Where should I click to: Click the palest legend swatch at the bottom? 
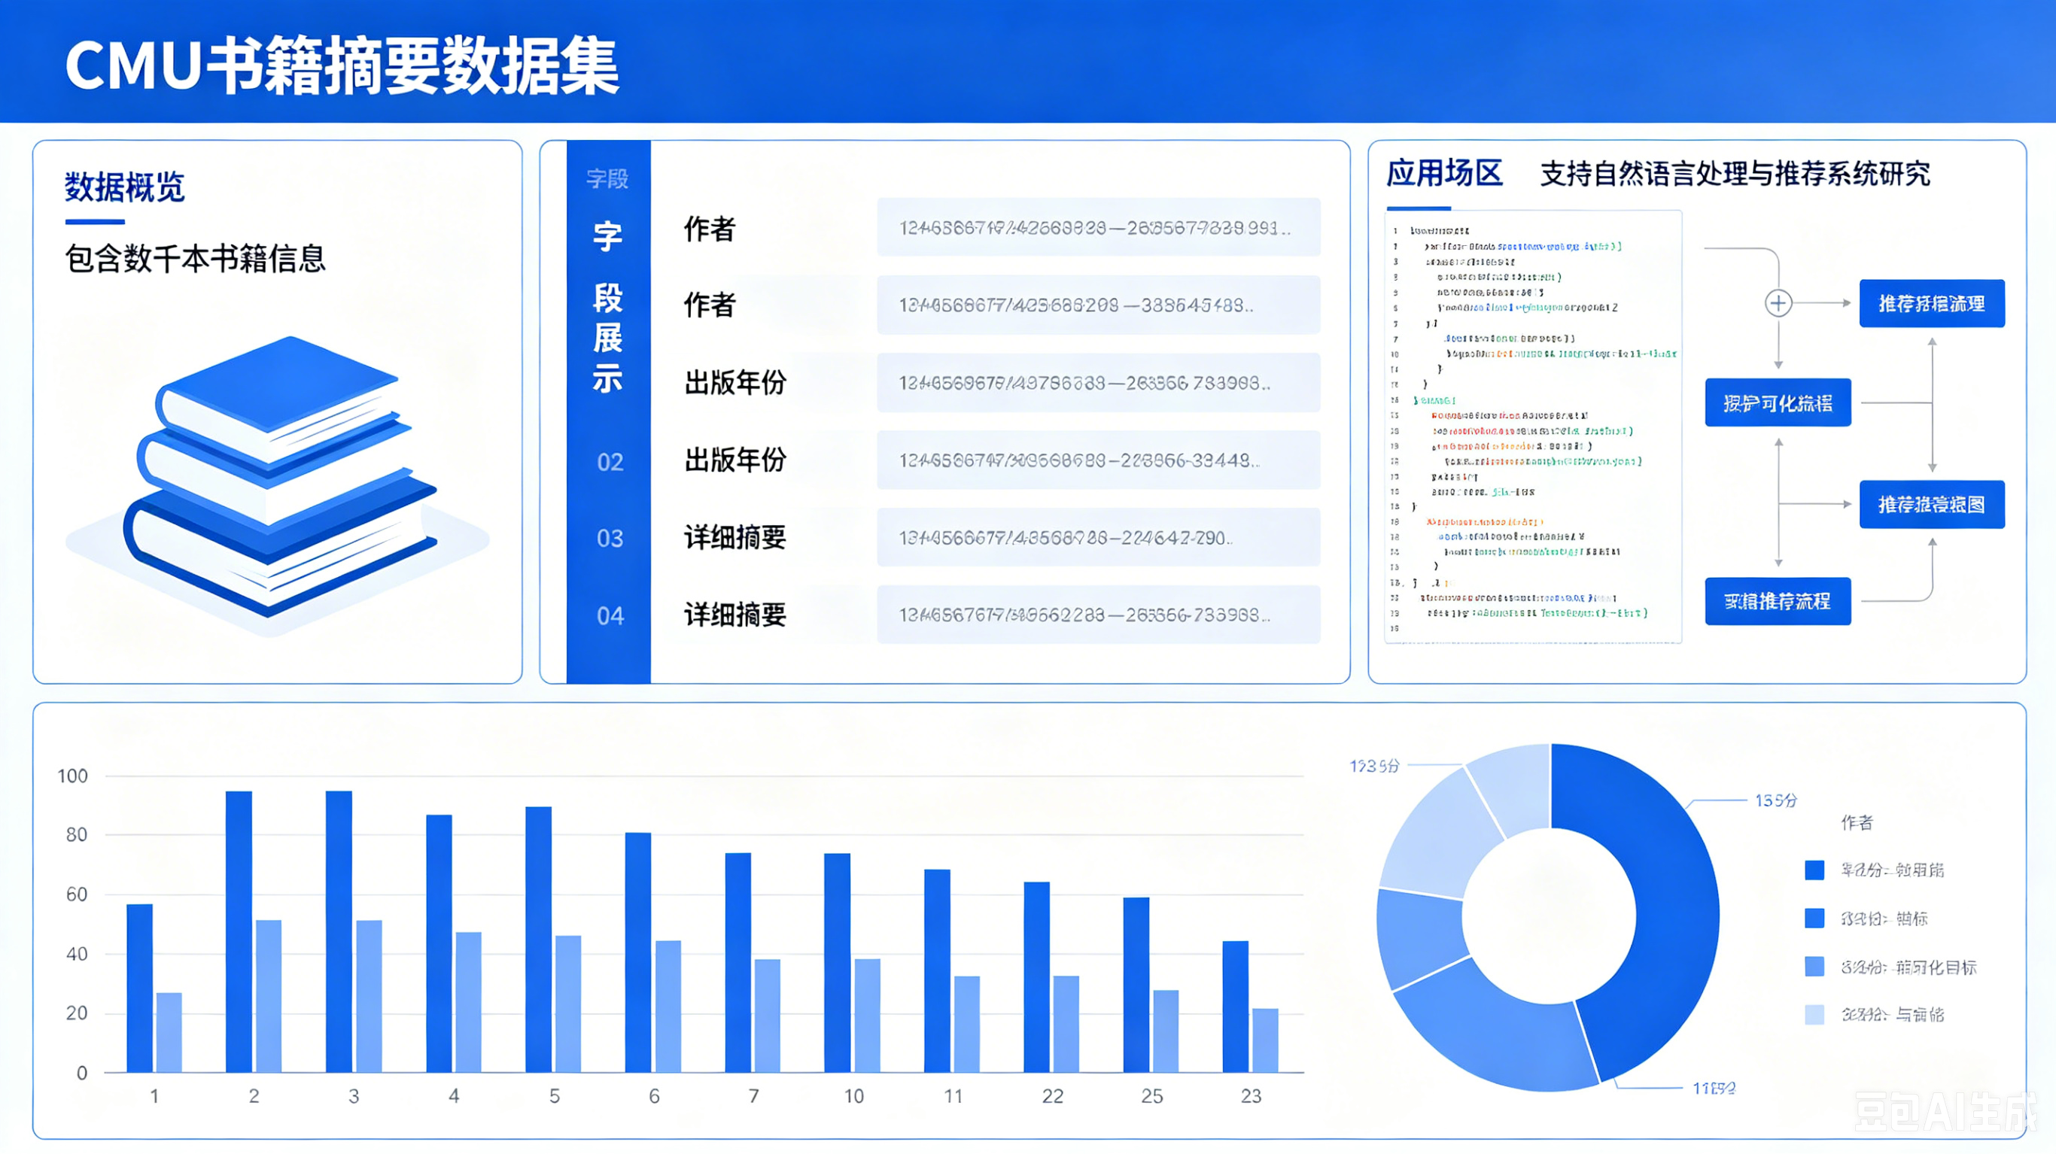coord(1814,1014)
